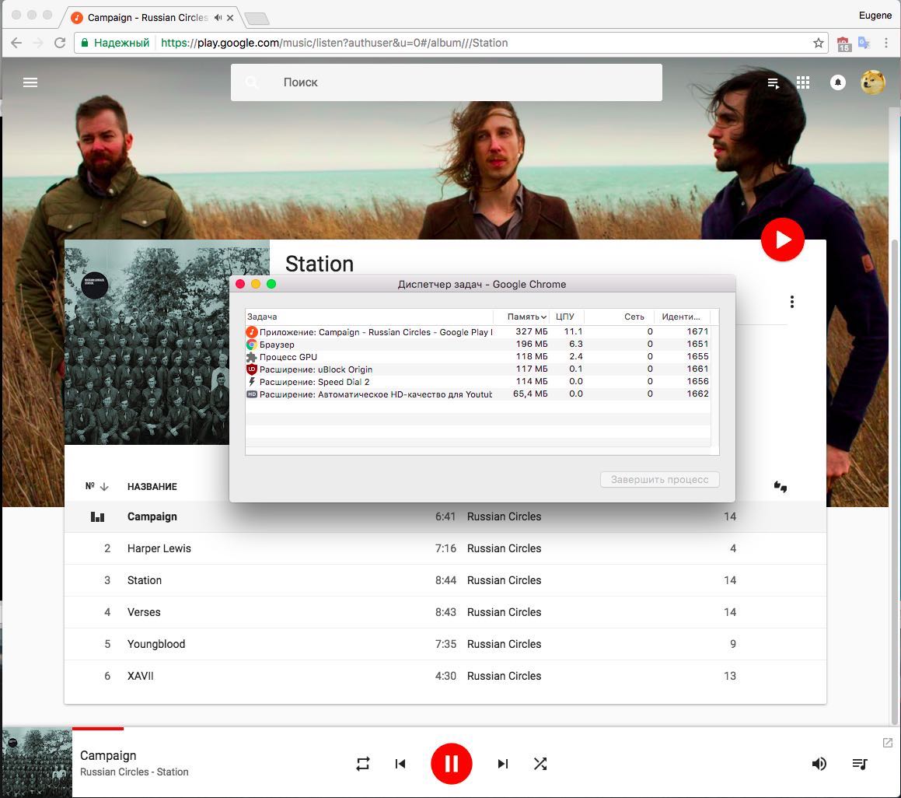Open the mini player pop-out icon

887,743
